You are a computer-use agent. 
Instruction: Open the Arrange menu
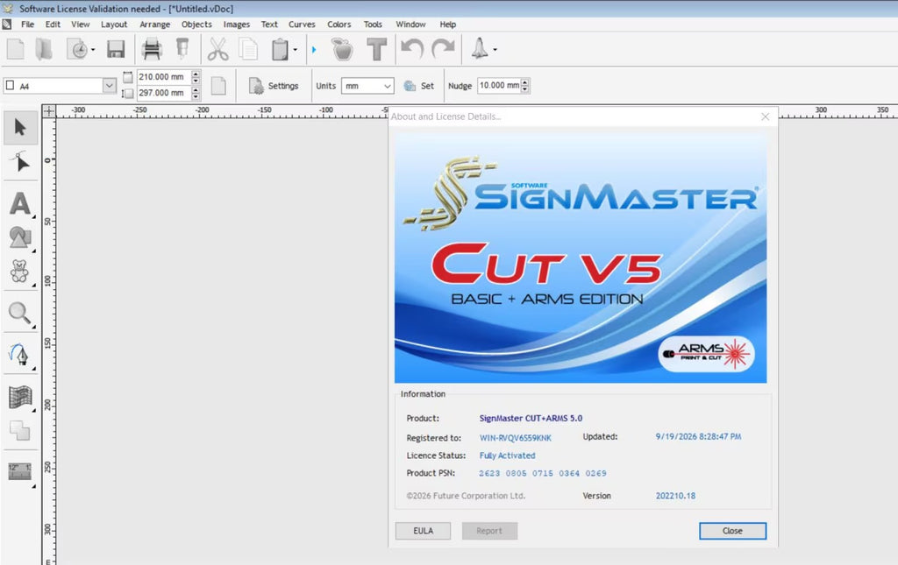click(x=154, y=25)
